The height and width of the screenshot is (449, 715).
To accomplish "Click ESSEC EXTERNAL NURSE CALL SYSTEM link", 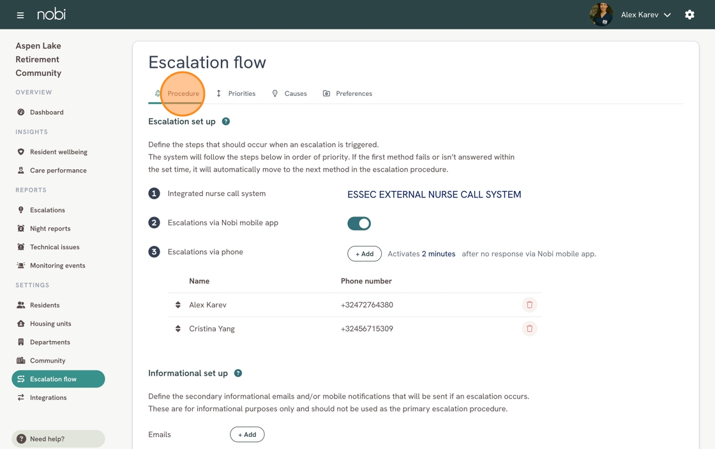I will coord(434,194).
